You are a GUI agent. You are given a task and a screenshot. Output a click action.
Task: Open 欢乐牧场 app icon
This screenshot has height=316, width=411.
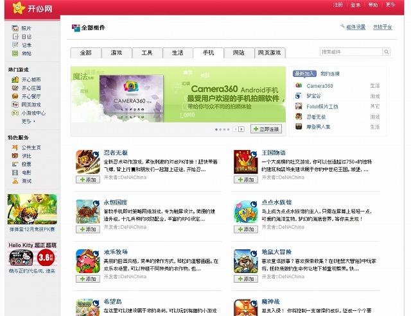coord(88,261)
